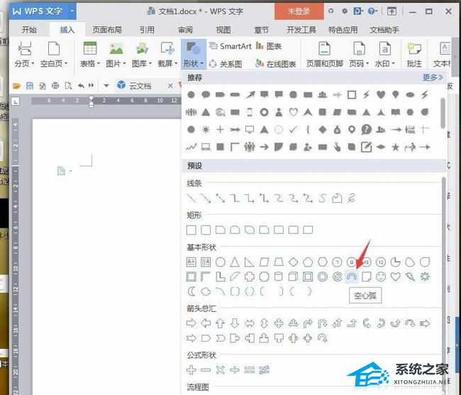The image size is (461, 395).
Task: Select the freeform scribble line shape
Action: tap(351, 199)
